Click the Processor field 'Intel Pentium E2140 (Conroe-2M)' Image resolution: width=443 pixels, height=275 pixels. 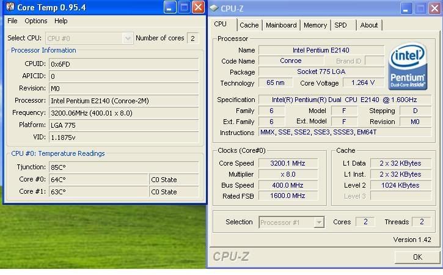pyautogui.click(x=124, y=101)
